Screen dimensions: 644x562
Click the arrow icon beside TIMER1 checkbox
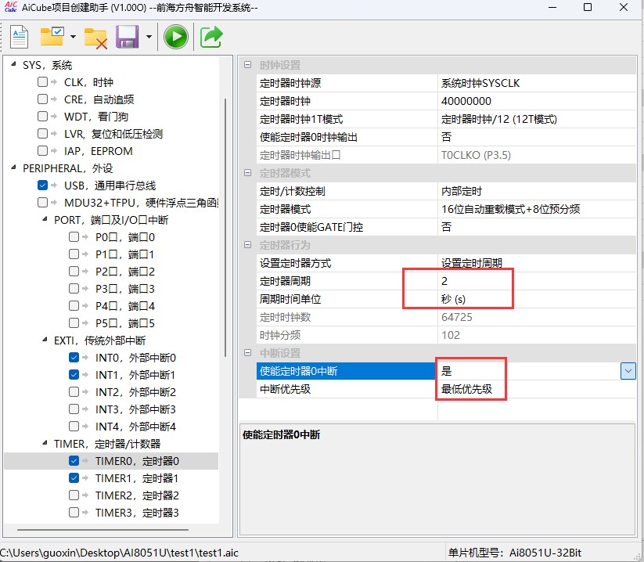tap(85, 478)
